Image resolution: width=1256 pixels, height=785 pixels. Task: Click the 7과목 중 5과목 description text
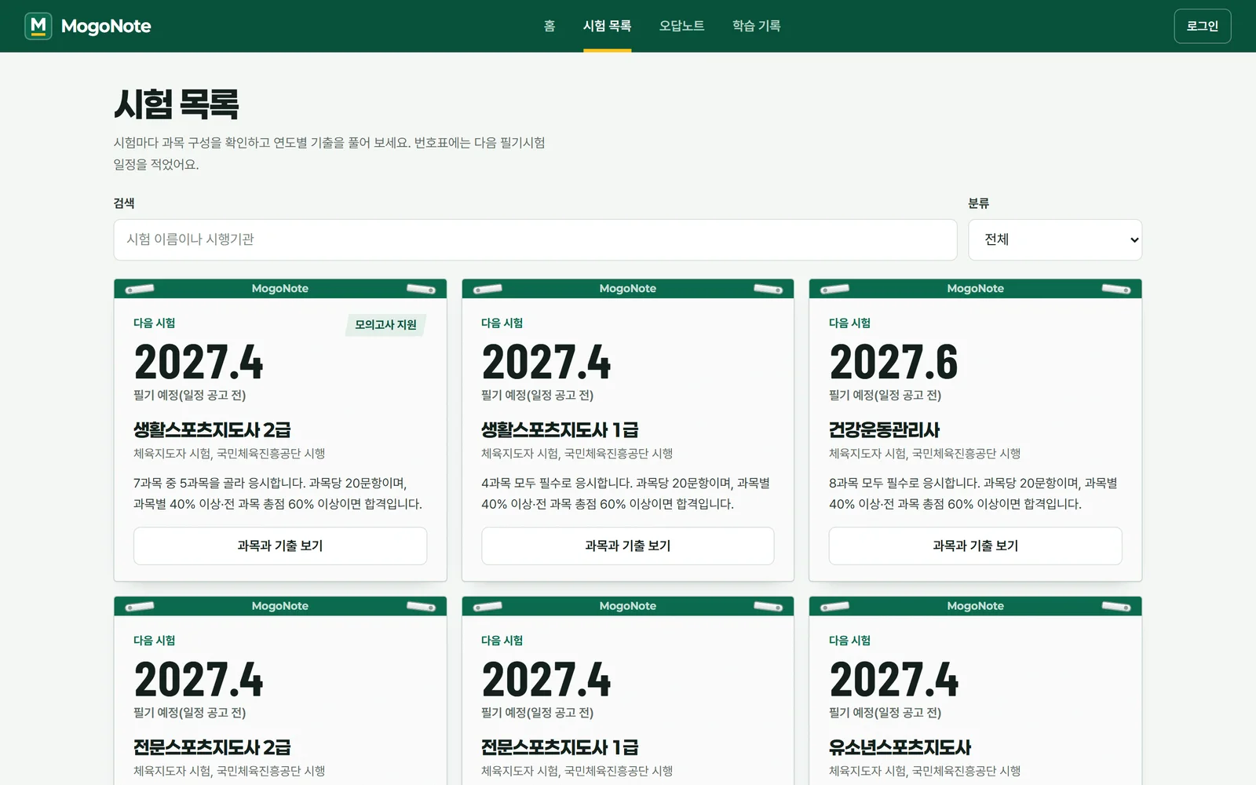(278, 494)
